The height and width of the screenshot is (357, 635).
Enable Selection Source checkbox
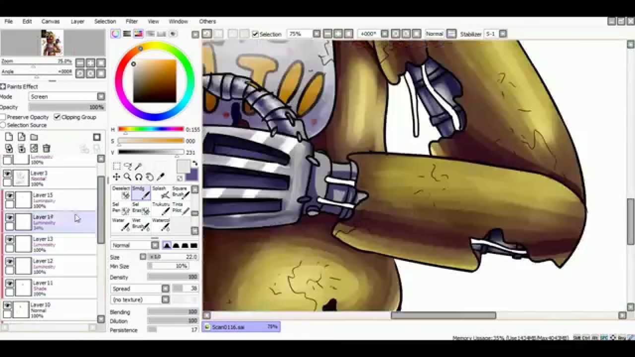(x=3, y=125)
